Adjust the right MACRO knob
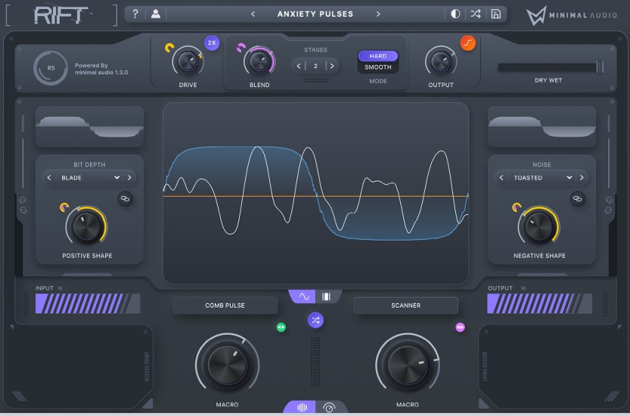The image size is (630, 416). [408, 365]
